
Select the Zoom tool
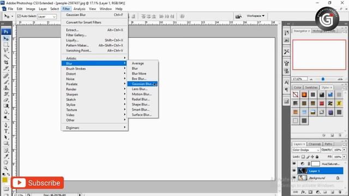(x=6, y=168)
